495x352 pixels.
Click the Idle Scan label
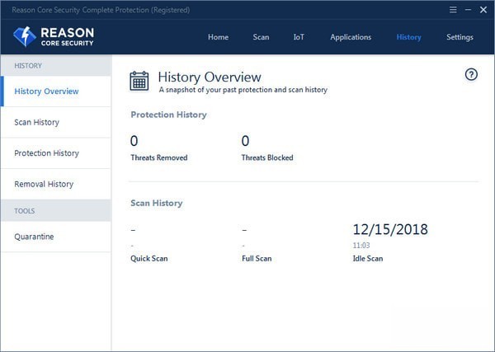368,259
